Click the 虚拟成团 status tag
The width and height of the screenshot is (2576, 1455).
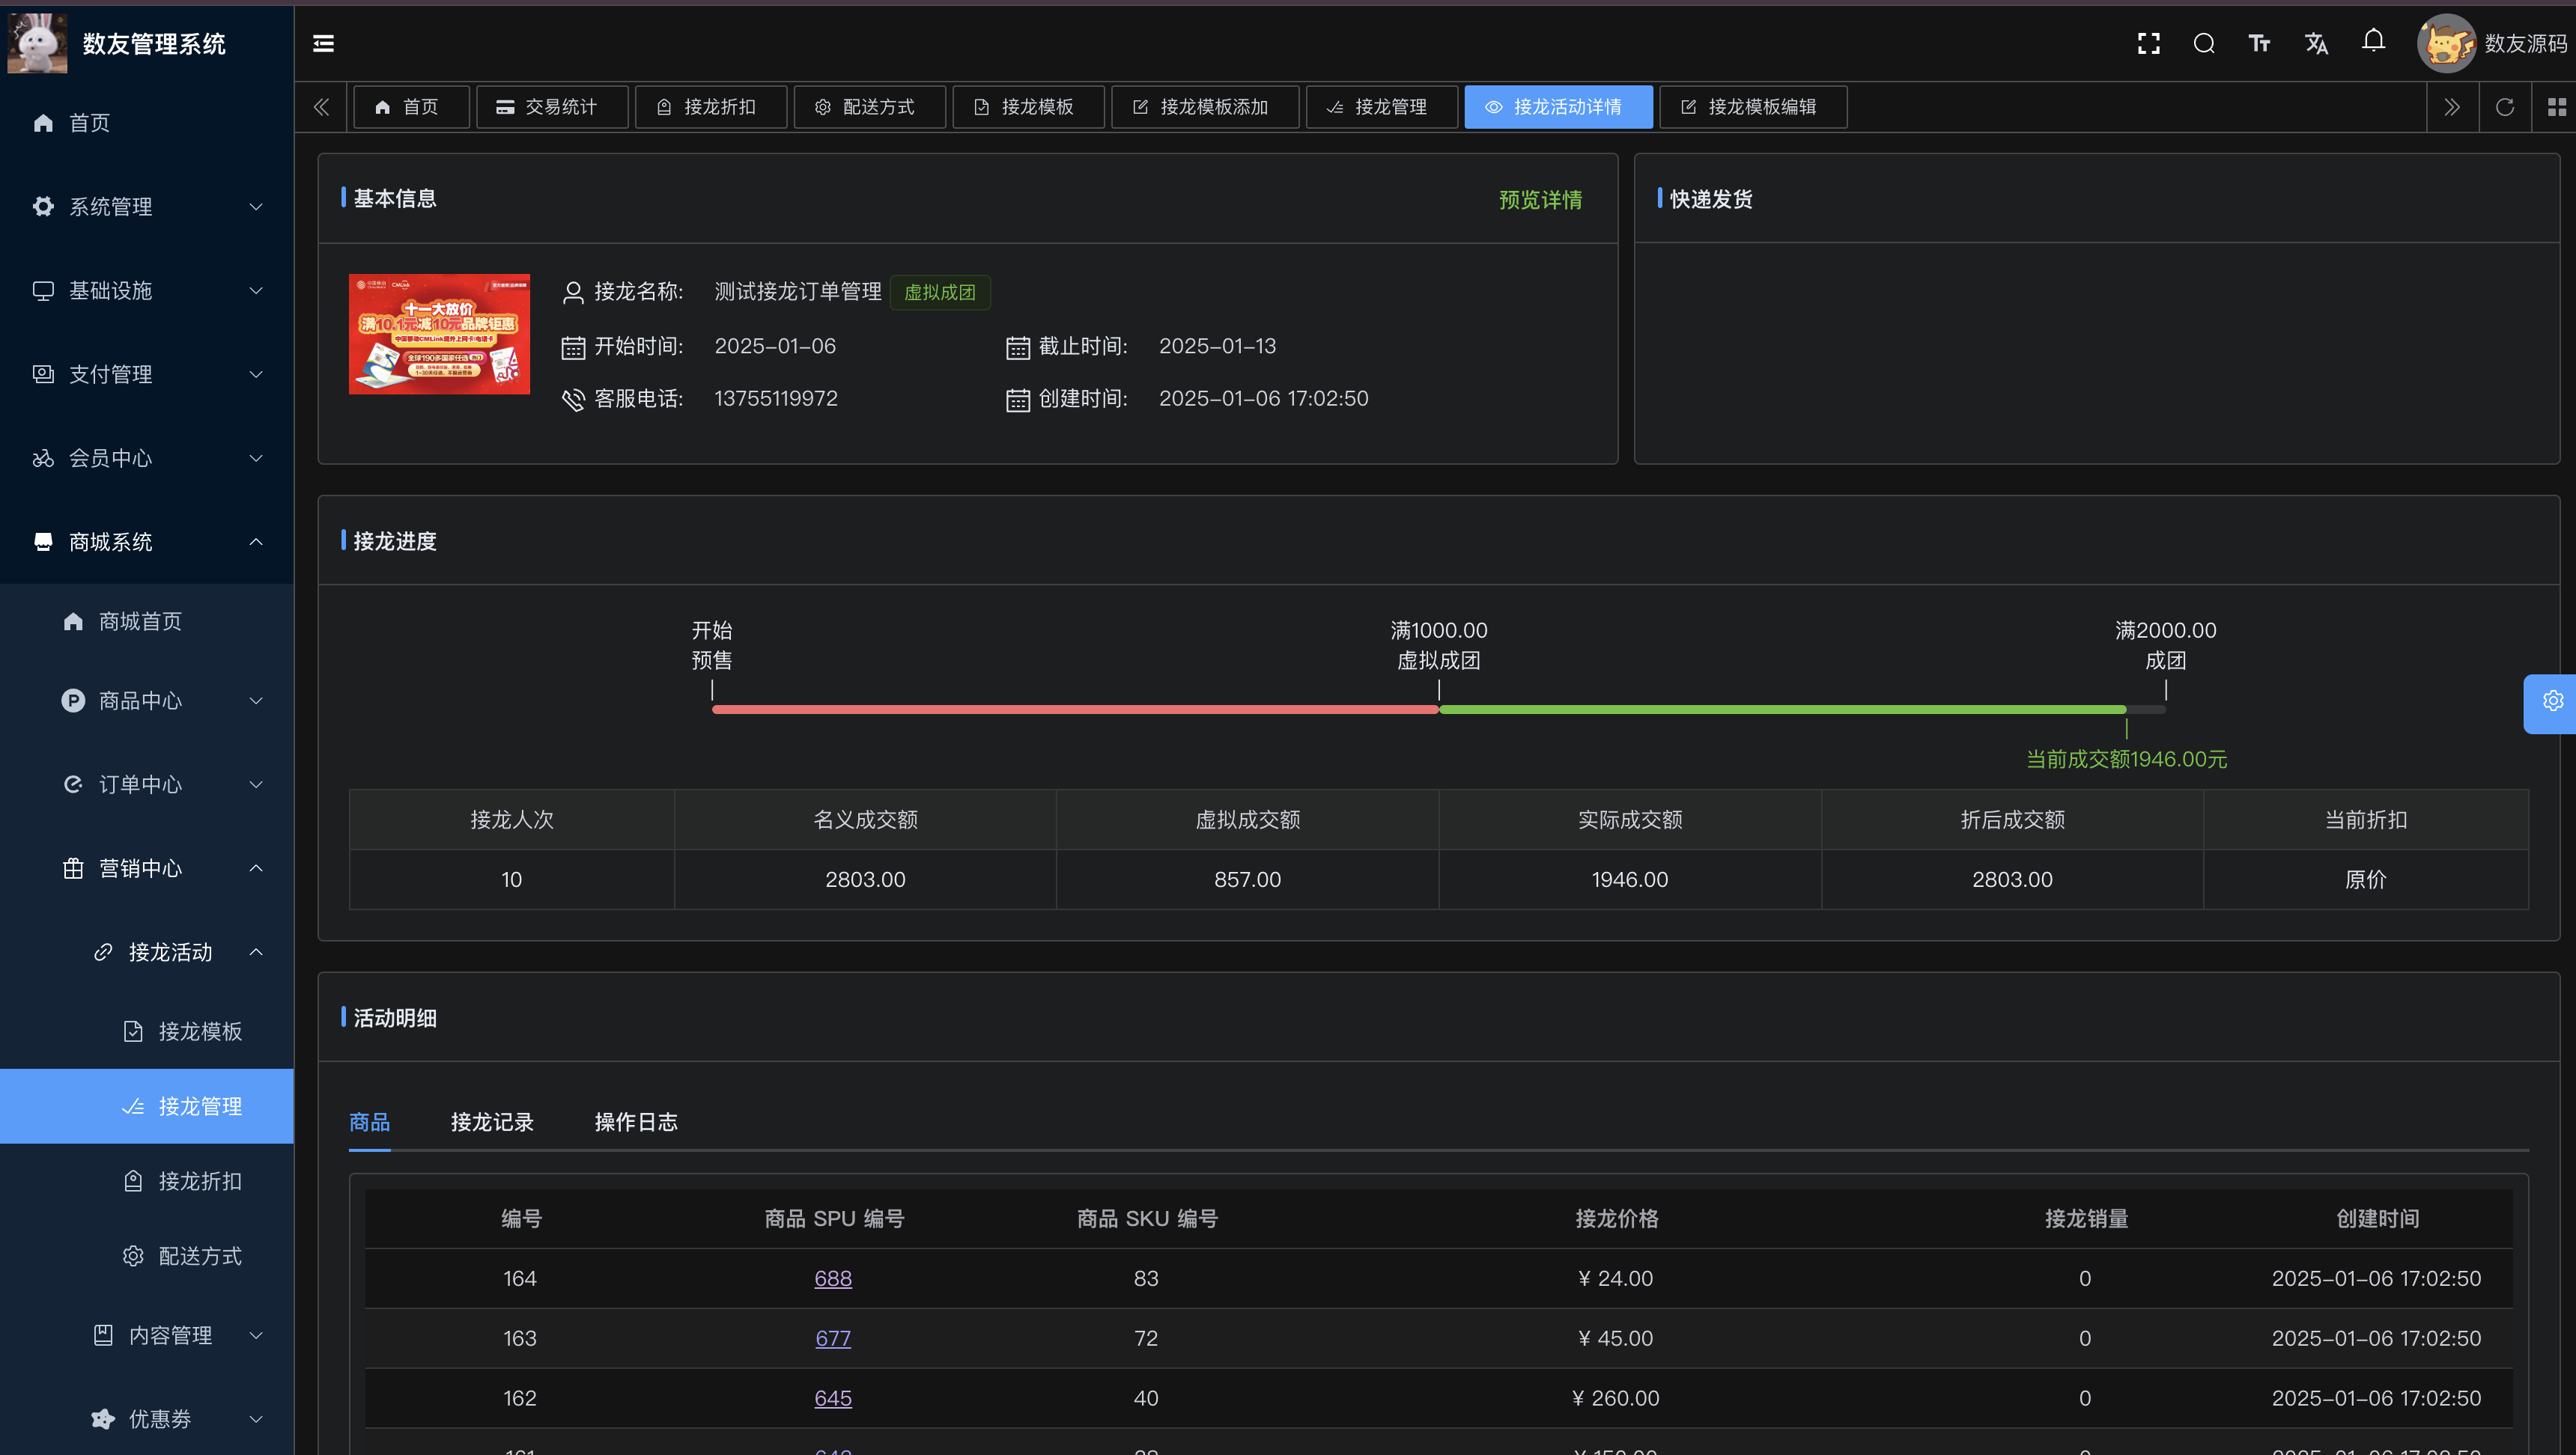pyautogui.click(x=939, y=292)
